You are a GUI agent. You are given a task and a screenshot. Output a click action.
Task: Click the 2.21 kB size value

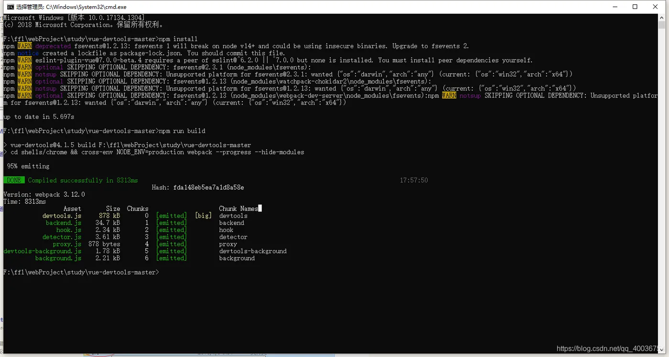pyautogui.click(x=108, y=258)
